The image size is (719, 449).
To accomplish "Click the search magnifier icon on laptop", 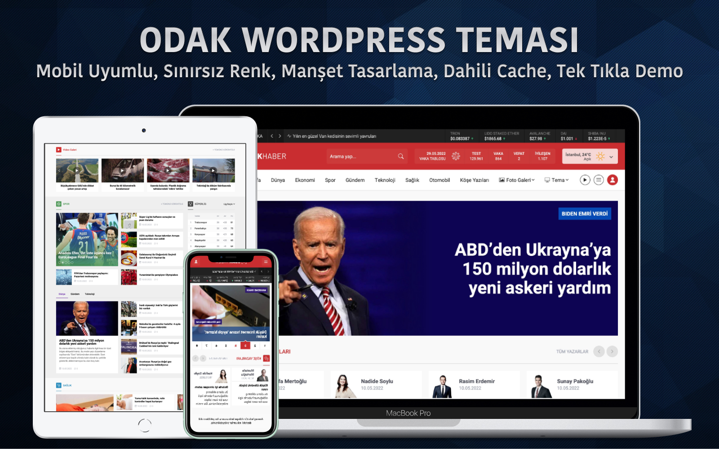I will tap(400, 156).
